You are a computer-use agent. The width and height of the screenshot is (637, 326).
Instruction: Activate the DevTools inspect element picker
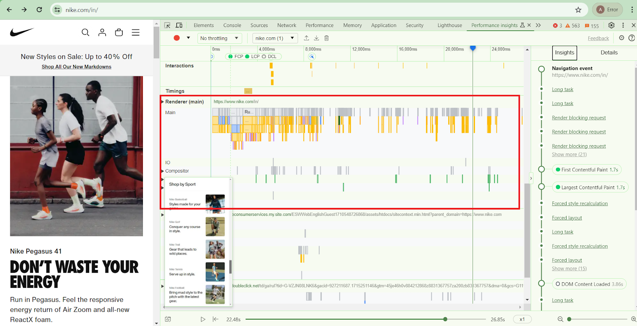(167, 25)
